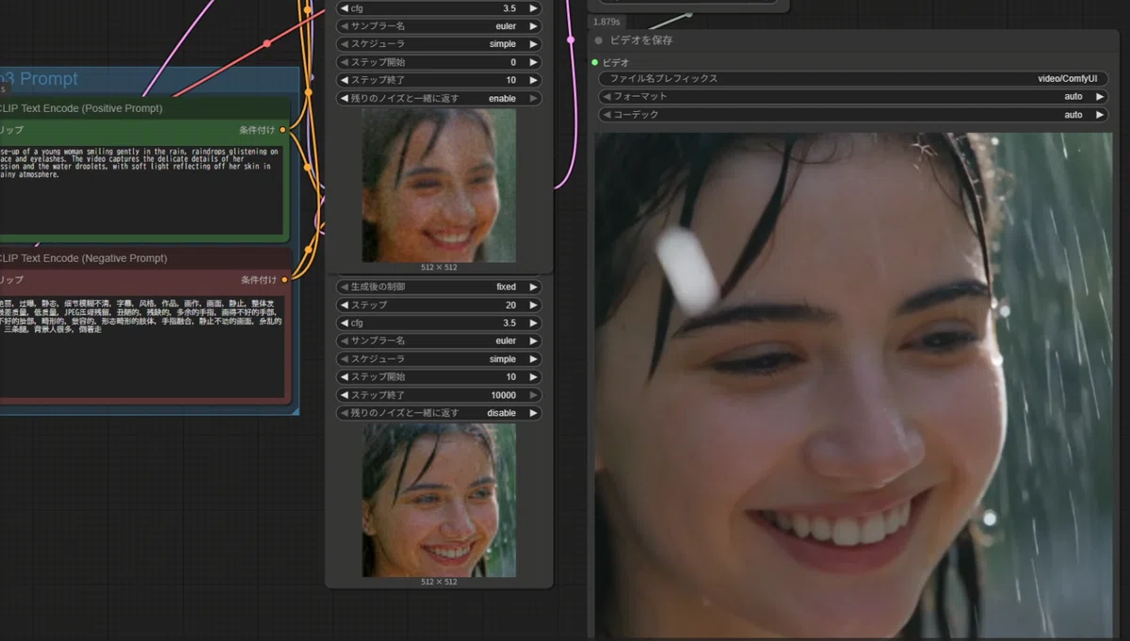Click the noisy preview thumbnail under enable

point(439,185)
